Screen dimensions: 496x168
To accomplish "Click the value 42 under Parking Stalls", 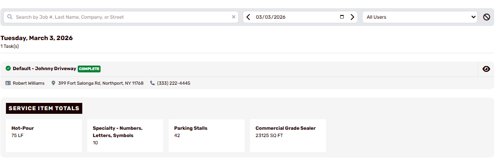I will 177,136.
